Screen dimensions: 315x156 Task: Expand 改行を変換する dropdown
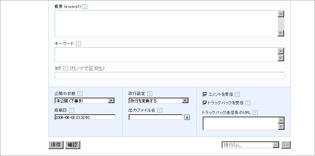158,101
